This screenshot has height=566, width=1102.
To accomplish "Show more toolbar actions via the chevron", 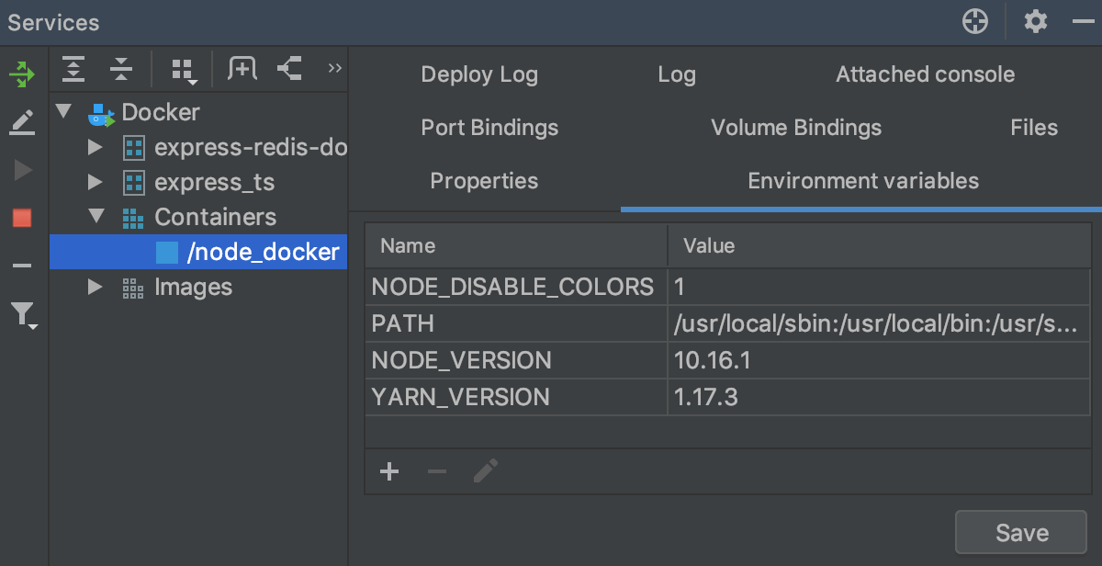I will [x=334, y=69].
